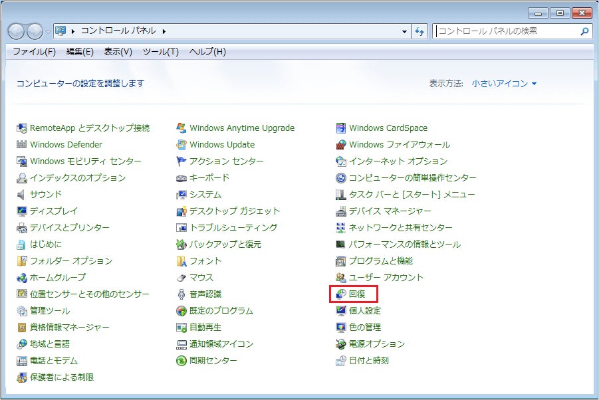The image size is (599, 400).
Task: Open the プログラムと機能 link
Action: [x=381, y=261]
